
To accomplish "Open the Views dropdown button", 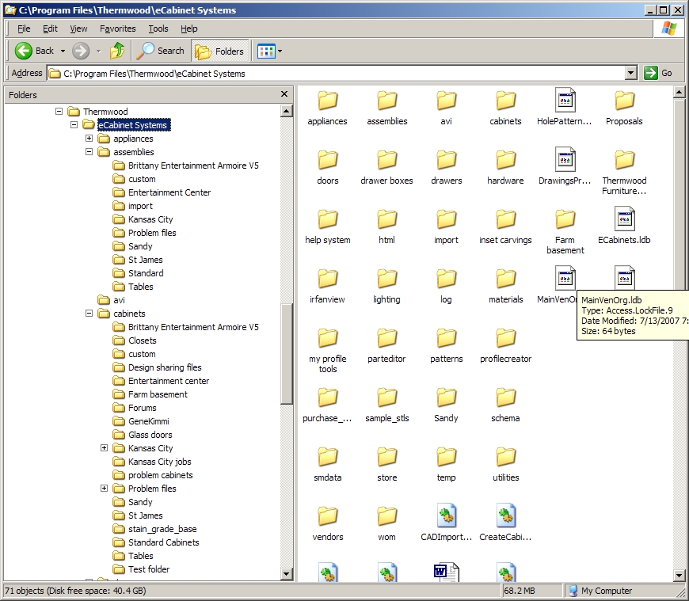I will tap(269, 51).
